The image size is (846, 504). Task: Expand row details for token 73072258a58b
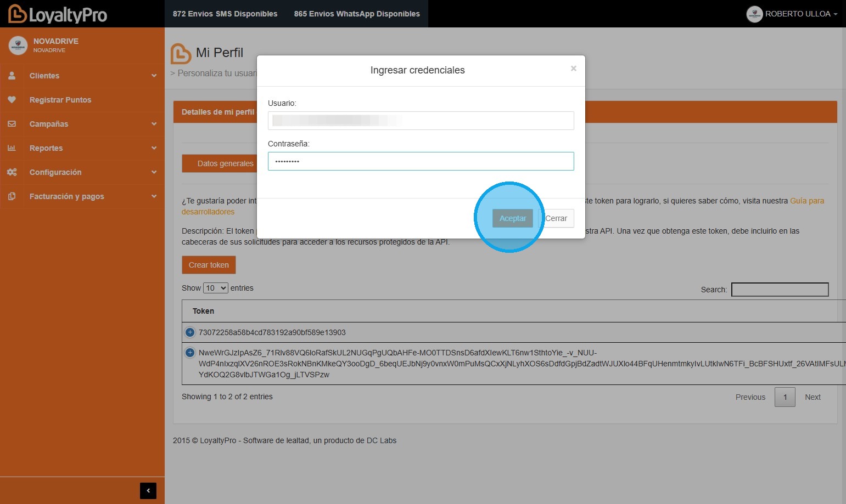(x=190, y=332)
